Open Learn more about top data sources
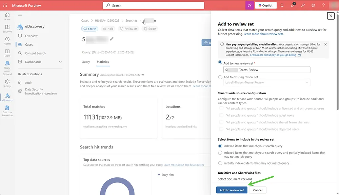 click(x=184, y=165)
